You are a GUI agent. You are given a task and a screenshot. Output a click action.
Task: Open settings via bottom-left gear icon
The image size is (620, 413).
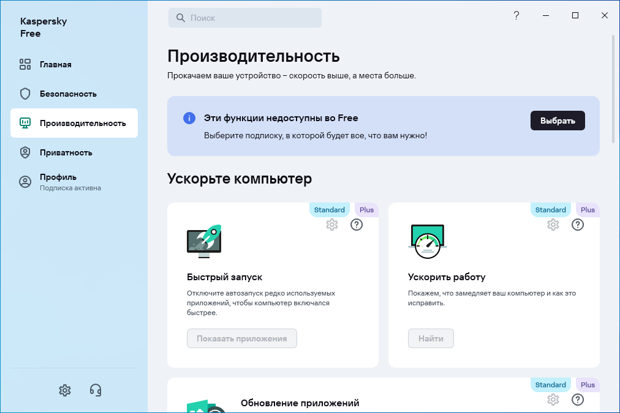tap(65, 390)
